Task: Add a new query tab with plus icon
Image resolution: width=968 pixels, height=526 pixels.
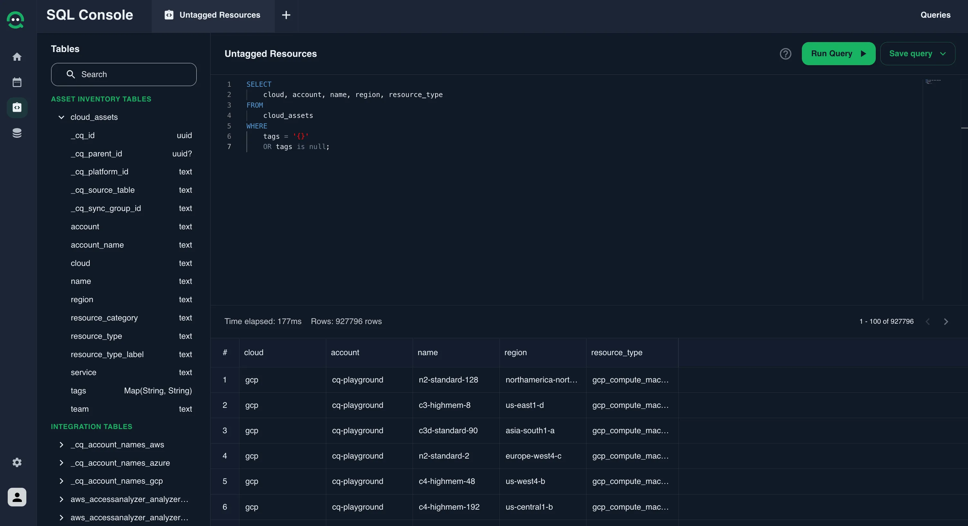Action: tap(286, 15)
